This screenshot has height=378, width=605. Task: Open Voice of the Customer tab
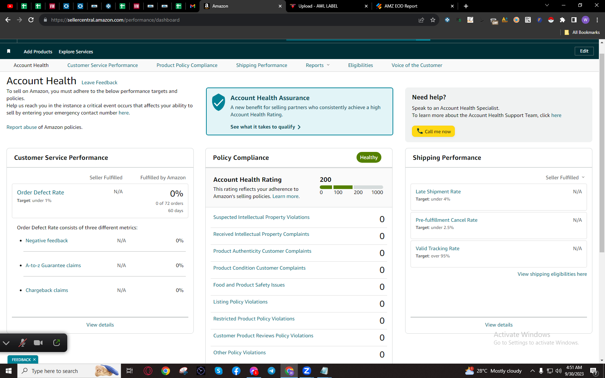417,65
